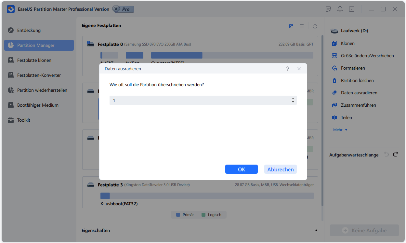Viewport: 406px width, 243px height.
Task: Click the resize/move icon
Action: tap(334, 56)
